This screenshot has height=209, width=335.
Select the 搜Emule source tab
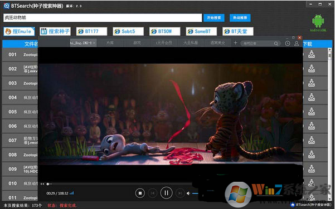tap(19, 31)
